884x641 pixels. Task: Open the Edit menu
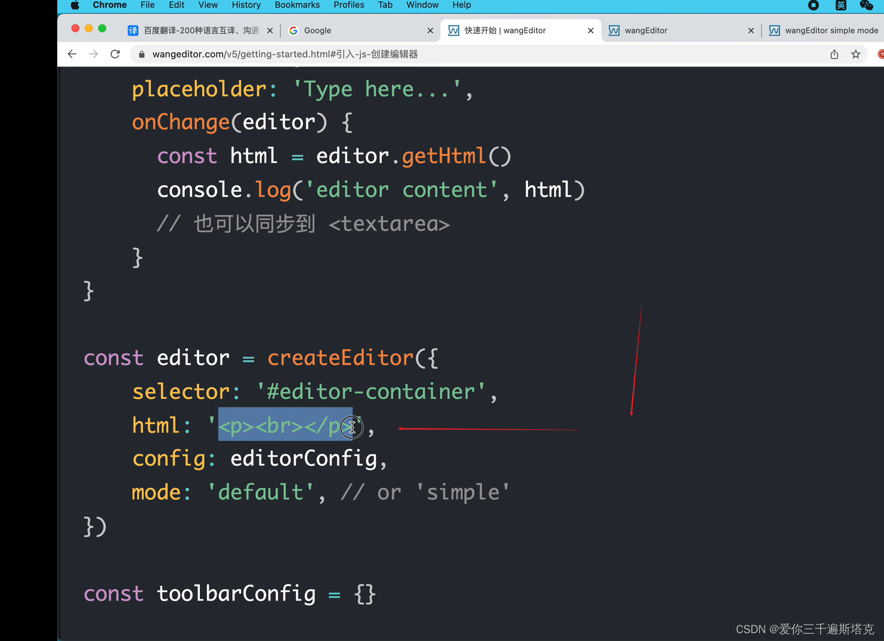click(x=177, y=5)
